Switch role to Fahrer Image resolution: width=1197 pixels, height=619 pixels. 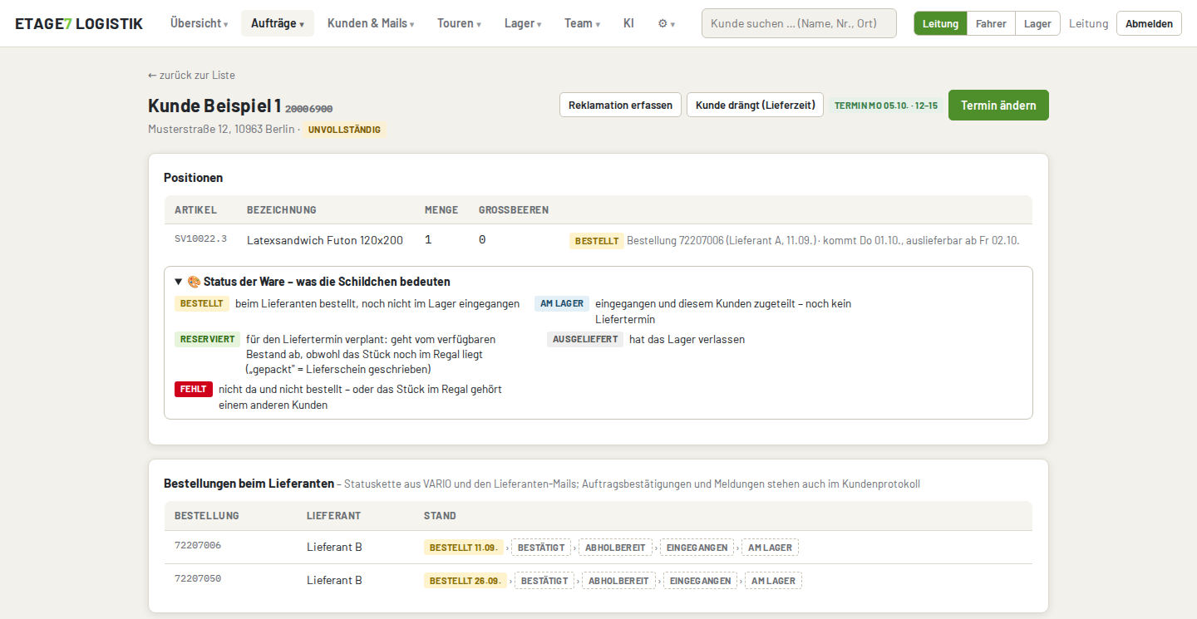click(991, 23)
